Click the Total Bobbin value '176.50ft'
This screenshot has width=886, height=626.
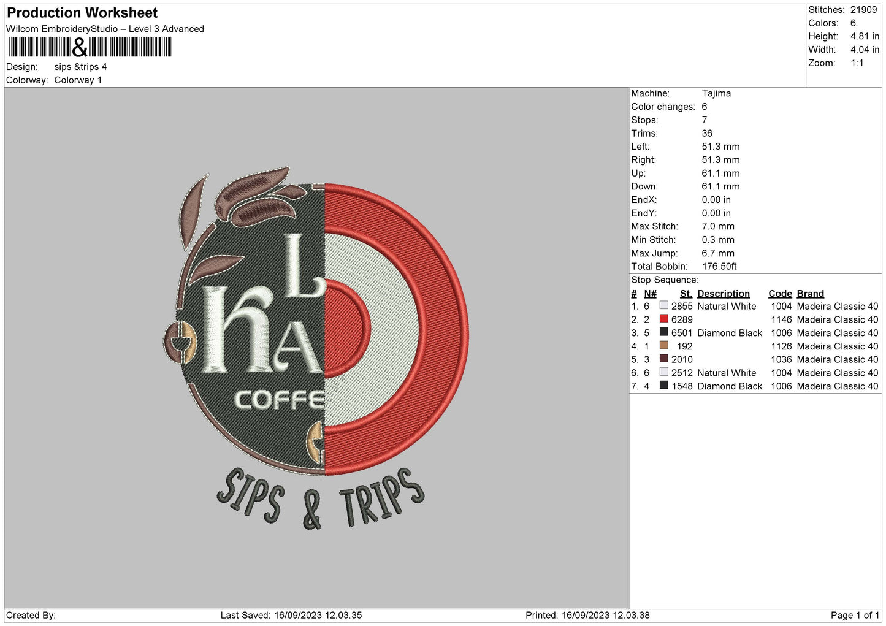click(719, 267)
